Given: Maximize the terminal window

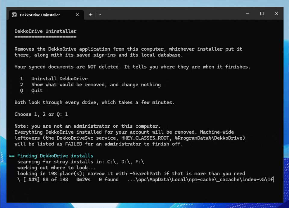Looking at the screenshot, I should coord(262,14).
